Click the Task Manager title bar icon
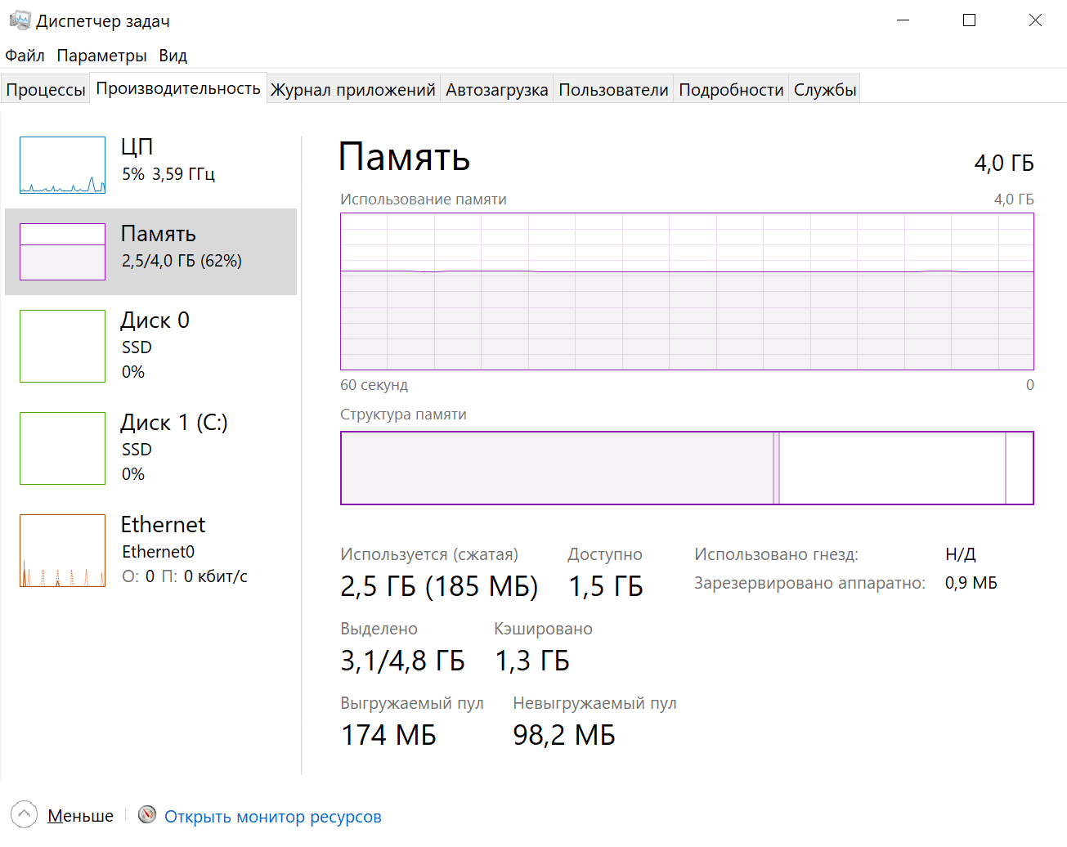 (20, 20)
